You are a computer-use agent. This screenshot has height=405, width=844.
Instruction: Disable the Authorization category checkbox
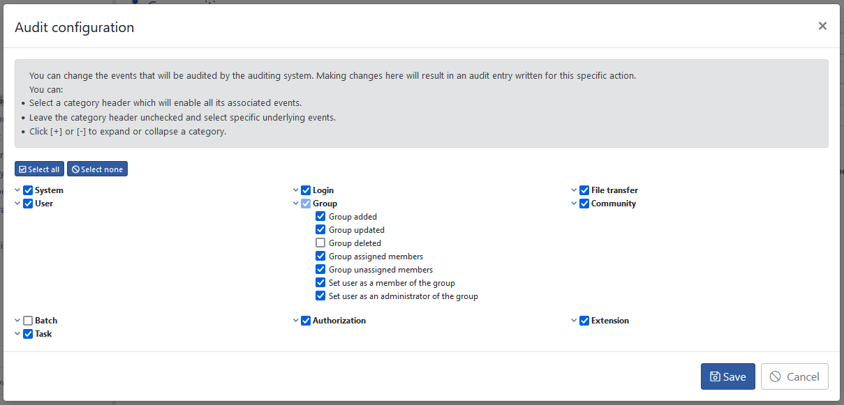point(306,321)
